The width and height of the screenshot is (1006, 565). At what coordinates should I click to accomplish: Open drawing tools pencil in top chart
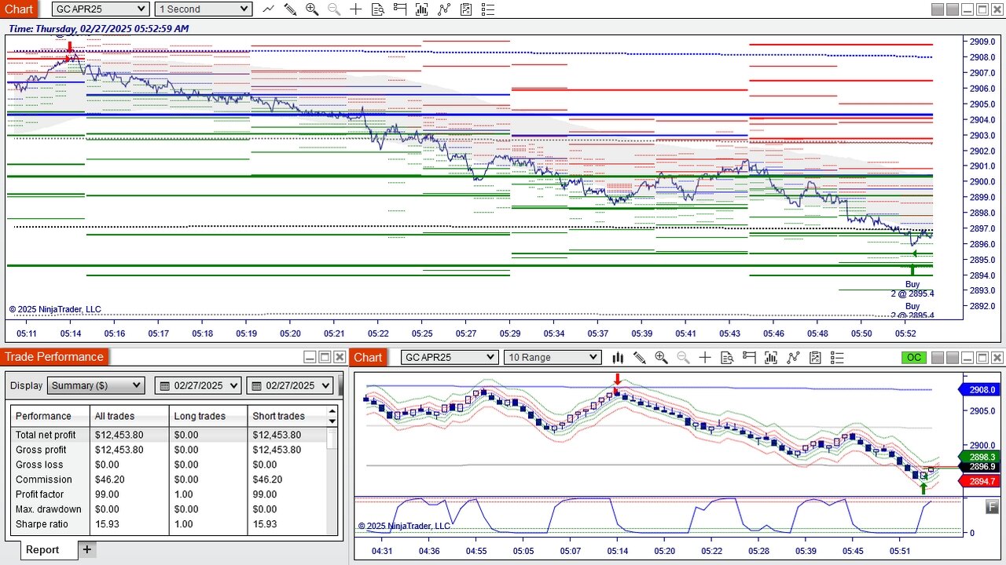pyautogui.click(x=291, y=9)
